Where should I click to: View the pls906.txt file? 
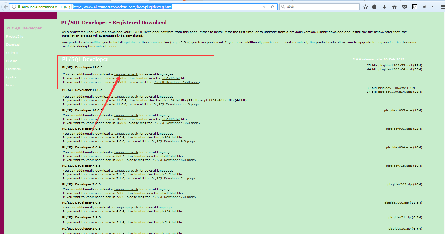click(168, 138)
